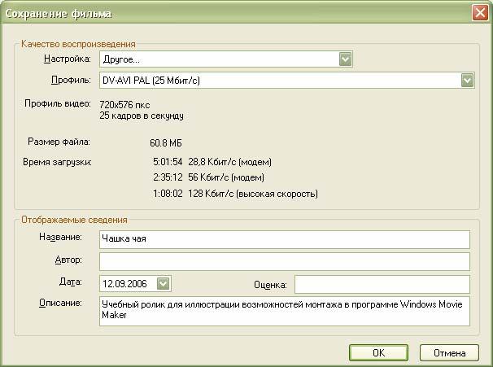This screenshot has height=367, width=493.
Task: Click the Другое... setting value
Action: [121, 59]
